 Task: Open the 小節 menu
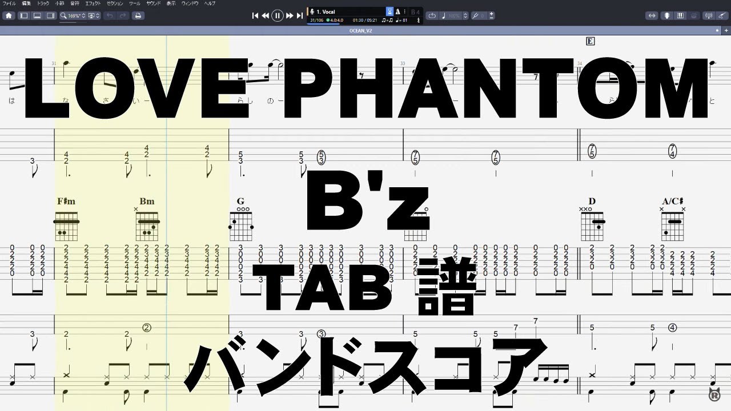(x=59, y=3)
